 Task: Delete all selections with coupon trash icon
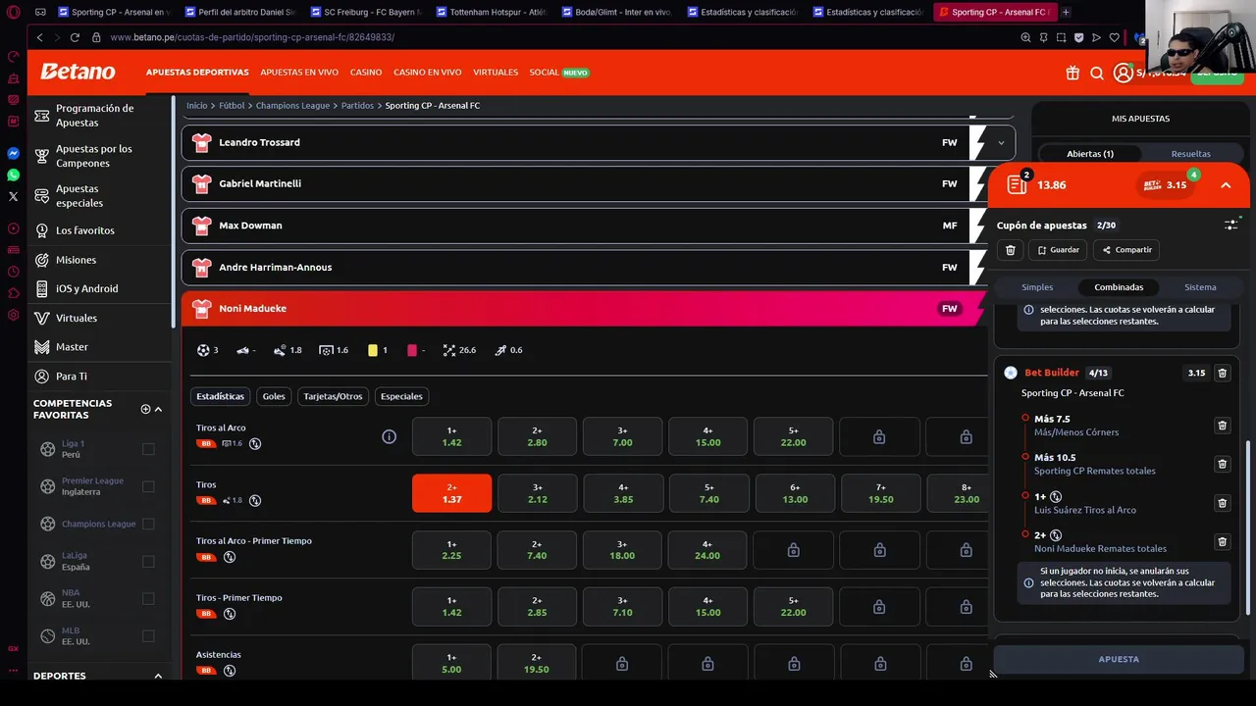1011,250
